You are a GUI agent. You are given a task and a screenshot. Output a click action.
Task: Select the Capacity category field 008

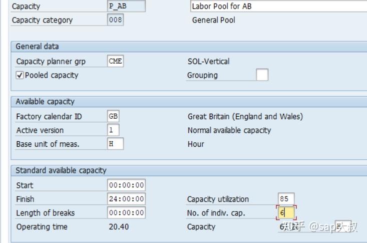116,20
